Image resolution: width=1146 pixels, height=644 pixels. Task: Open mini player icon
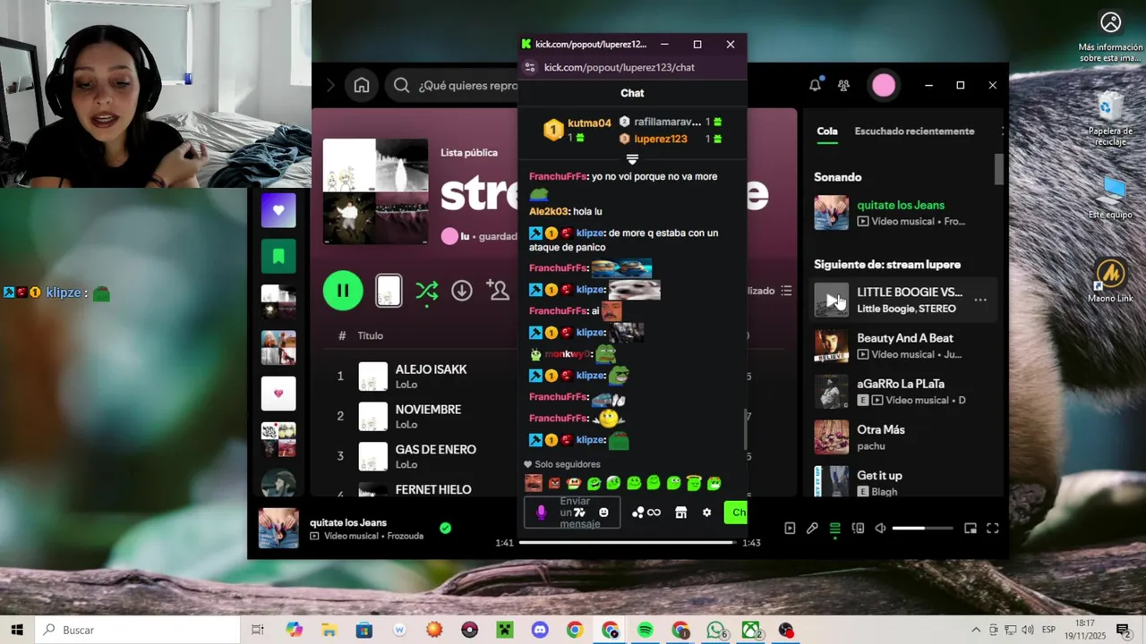pyautogui.click(x=970, y=529)
